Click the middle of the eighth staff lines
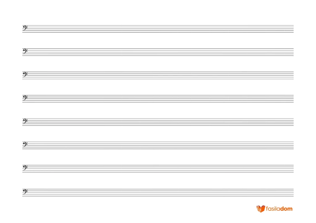 (158, 193)
